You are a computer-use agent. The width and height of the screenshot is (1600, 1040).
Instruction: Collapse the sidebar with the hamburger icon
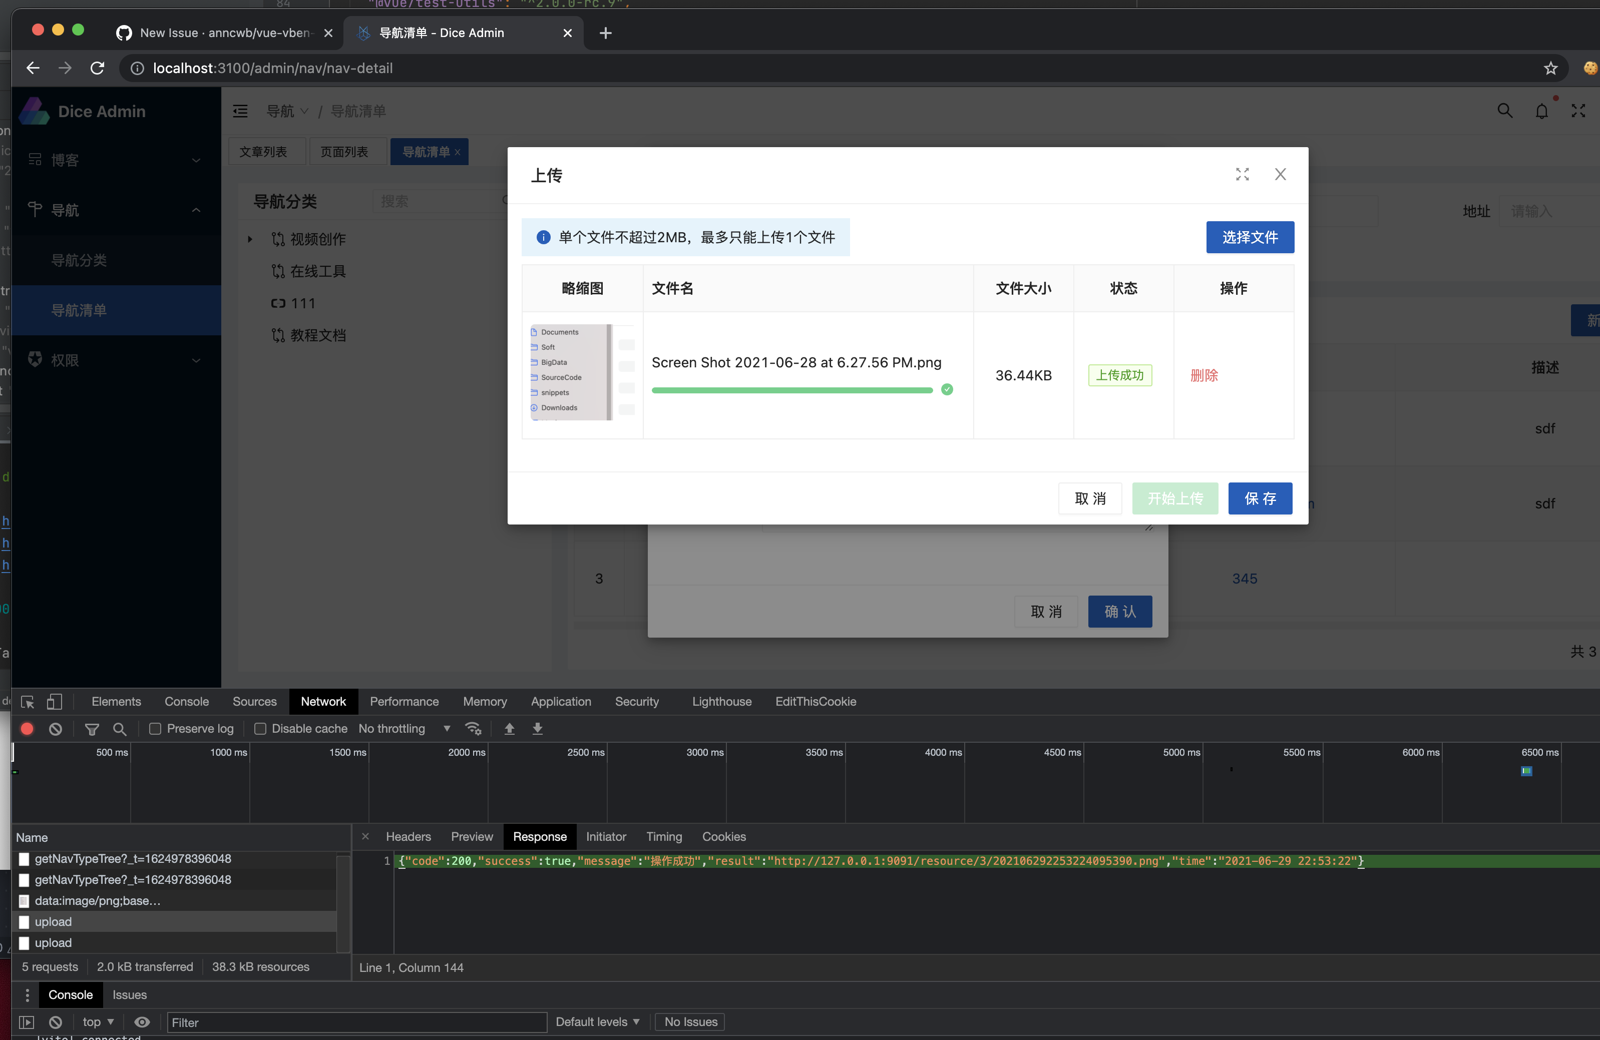coord(240,110)
